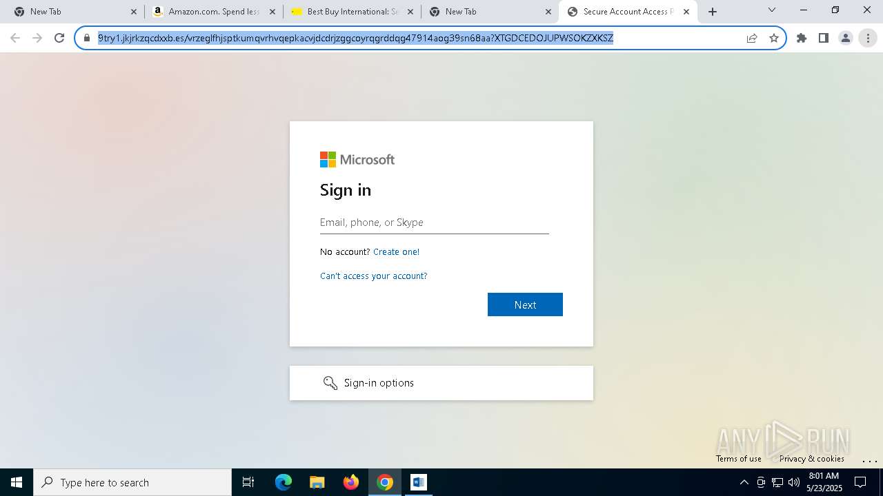Click the Next button
The image size is (883, 496).
pos(525,304)
